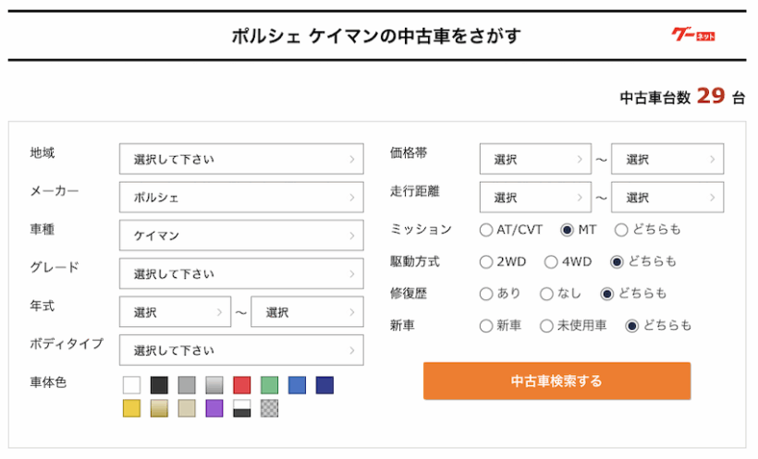The image size is (758, 459).
Task: Select なし for repair history
Action: (546, 294)
